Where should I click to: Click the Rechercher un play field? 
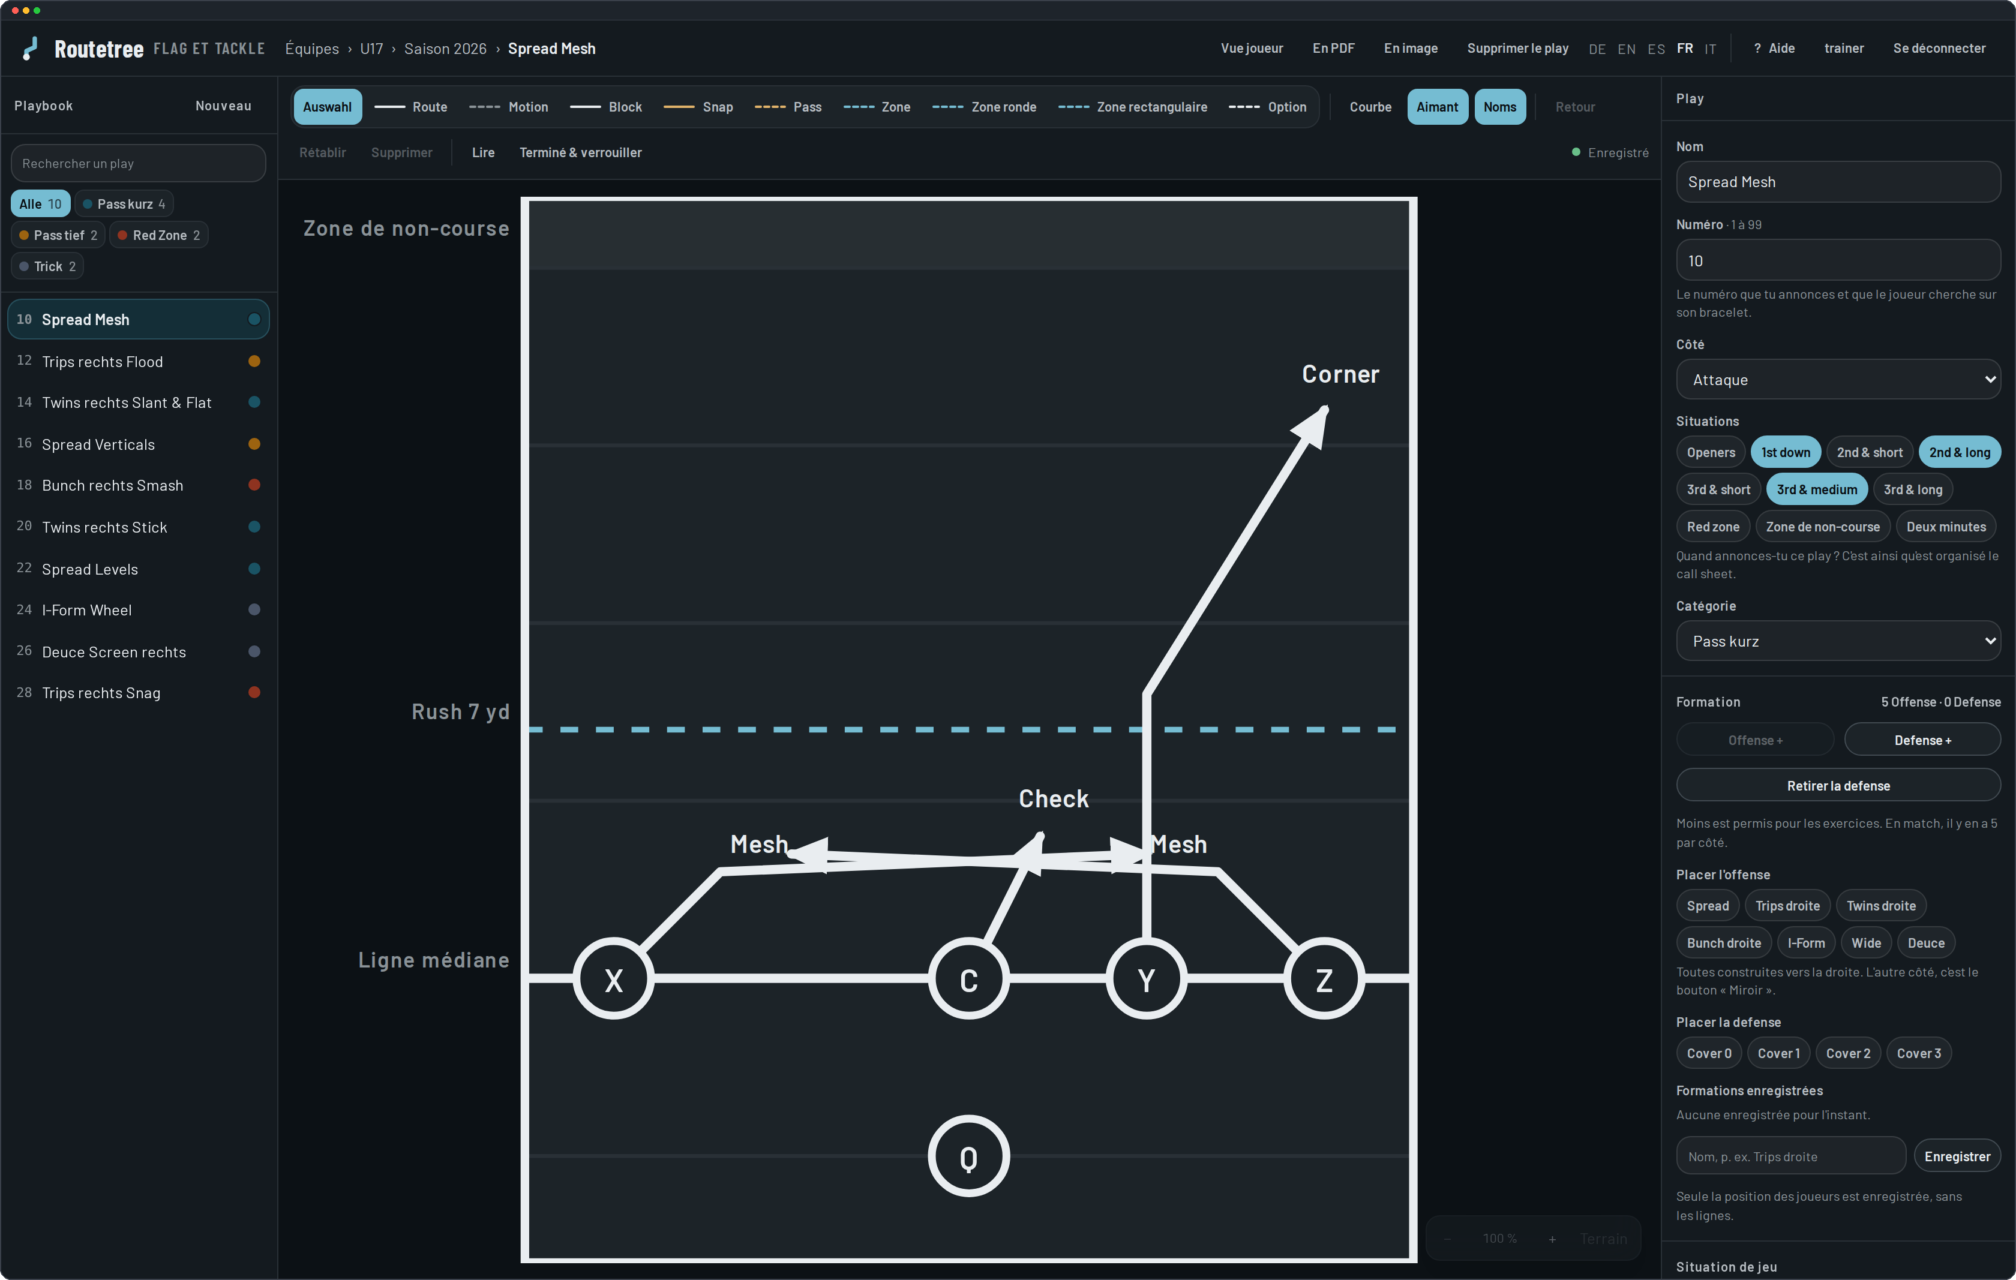138,163
